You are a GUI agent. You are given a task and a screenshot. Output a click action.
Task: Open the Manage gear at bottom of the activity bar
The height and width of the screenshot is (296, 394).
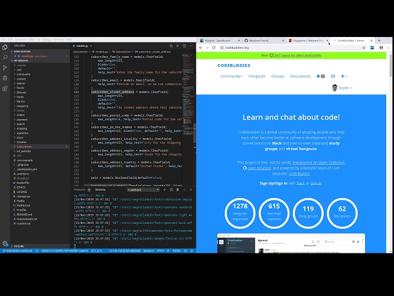point(5,244)
